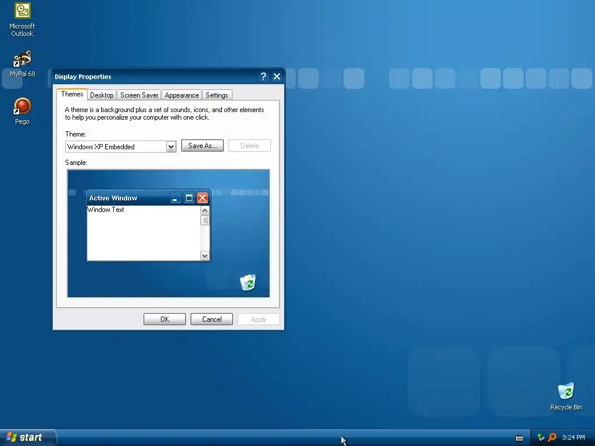Expand the Theme dropdown arrow

tap(171, 147)
